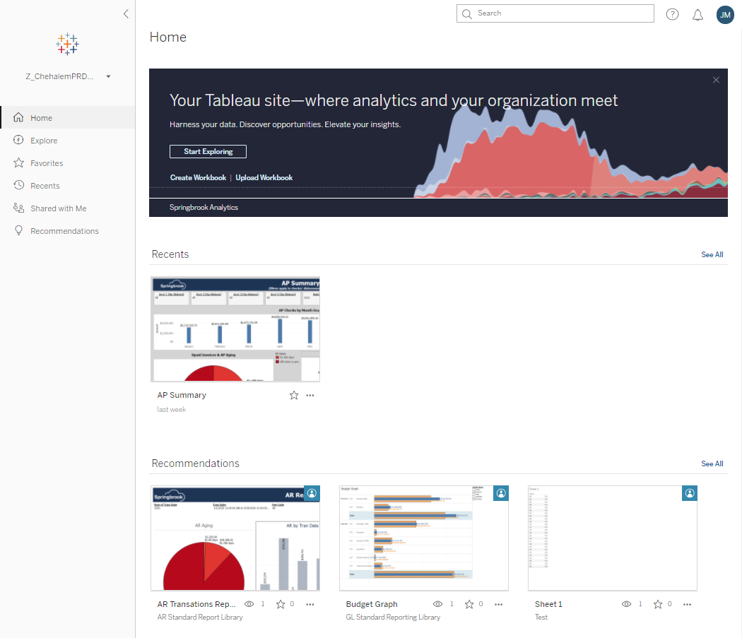Open the JM user profile menu

[725, 15]
